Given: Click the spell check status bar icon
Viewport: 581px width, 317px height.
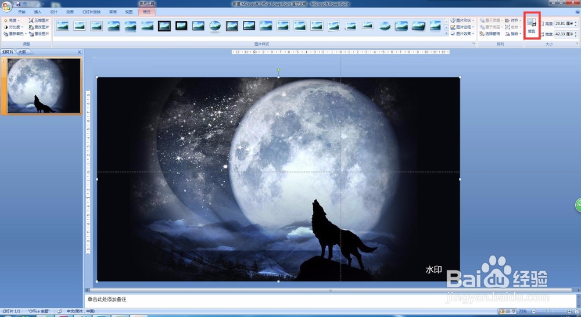Looking at the screenshot, I should click(x=59, y=311).
